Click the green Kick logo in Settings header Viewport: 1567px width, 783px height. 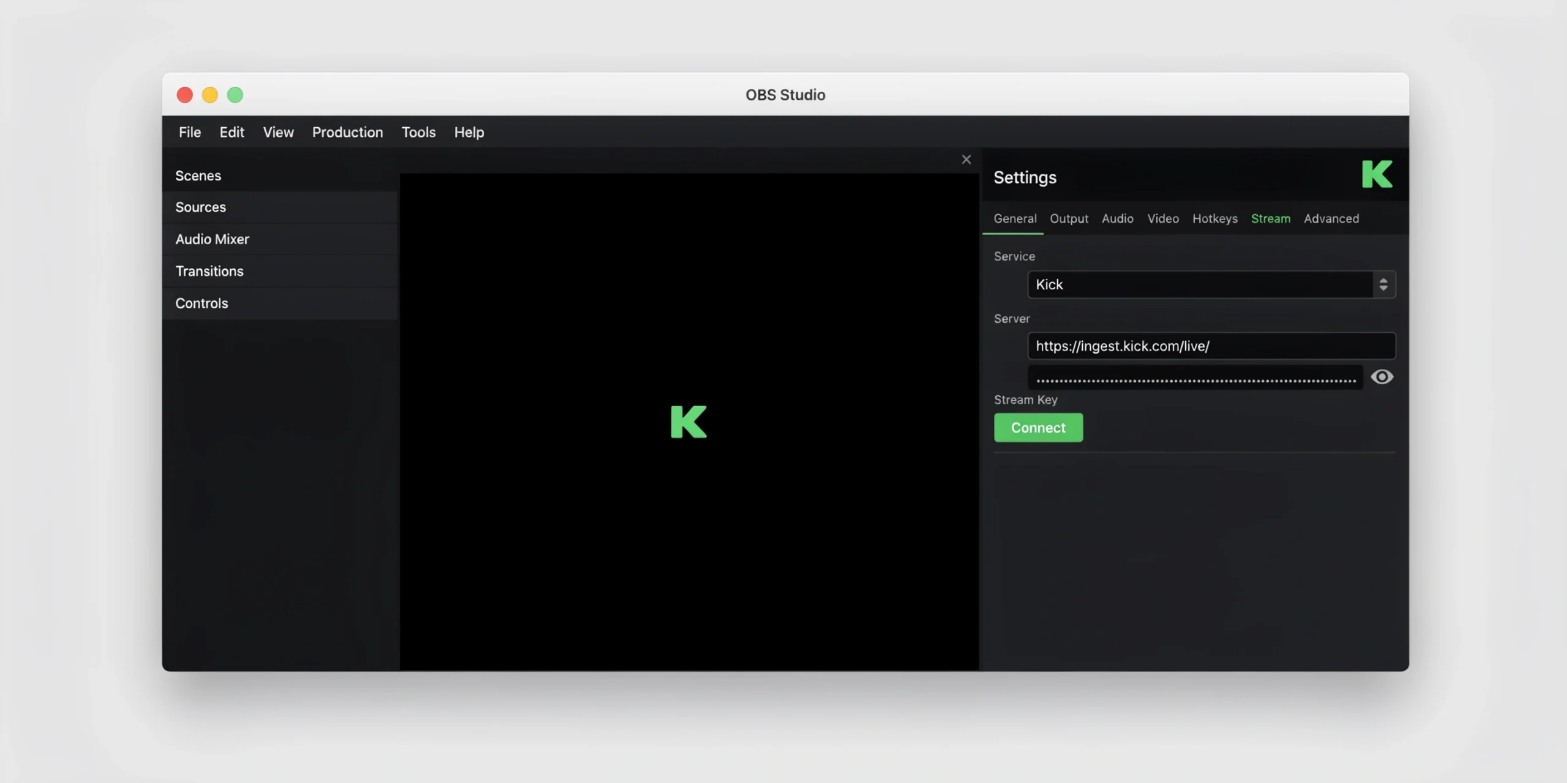click(x=1377, y=174)
